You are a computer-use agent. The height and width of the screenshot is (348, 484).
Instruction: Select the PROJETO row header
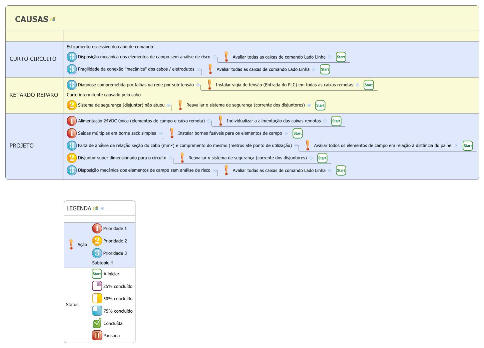(22, 145)
